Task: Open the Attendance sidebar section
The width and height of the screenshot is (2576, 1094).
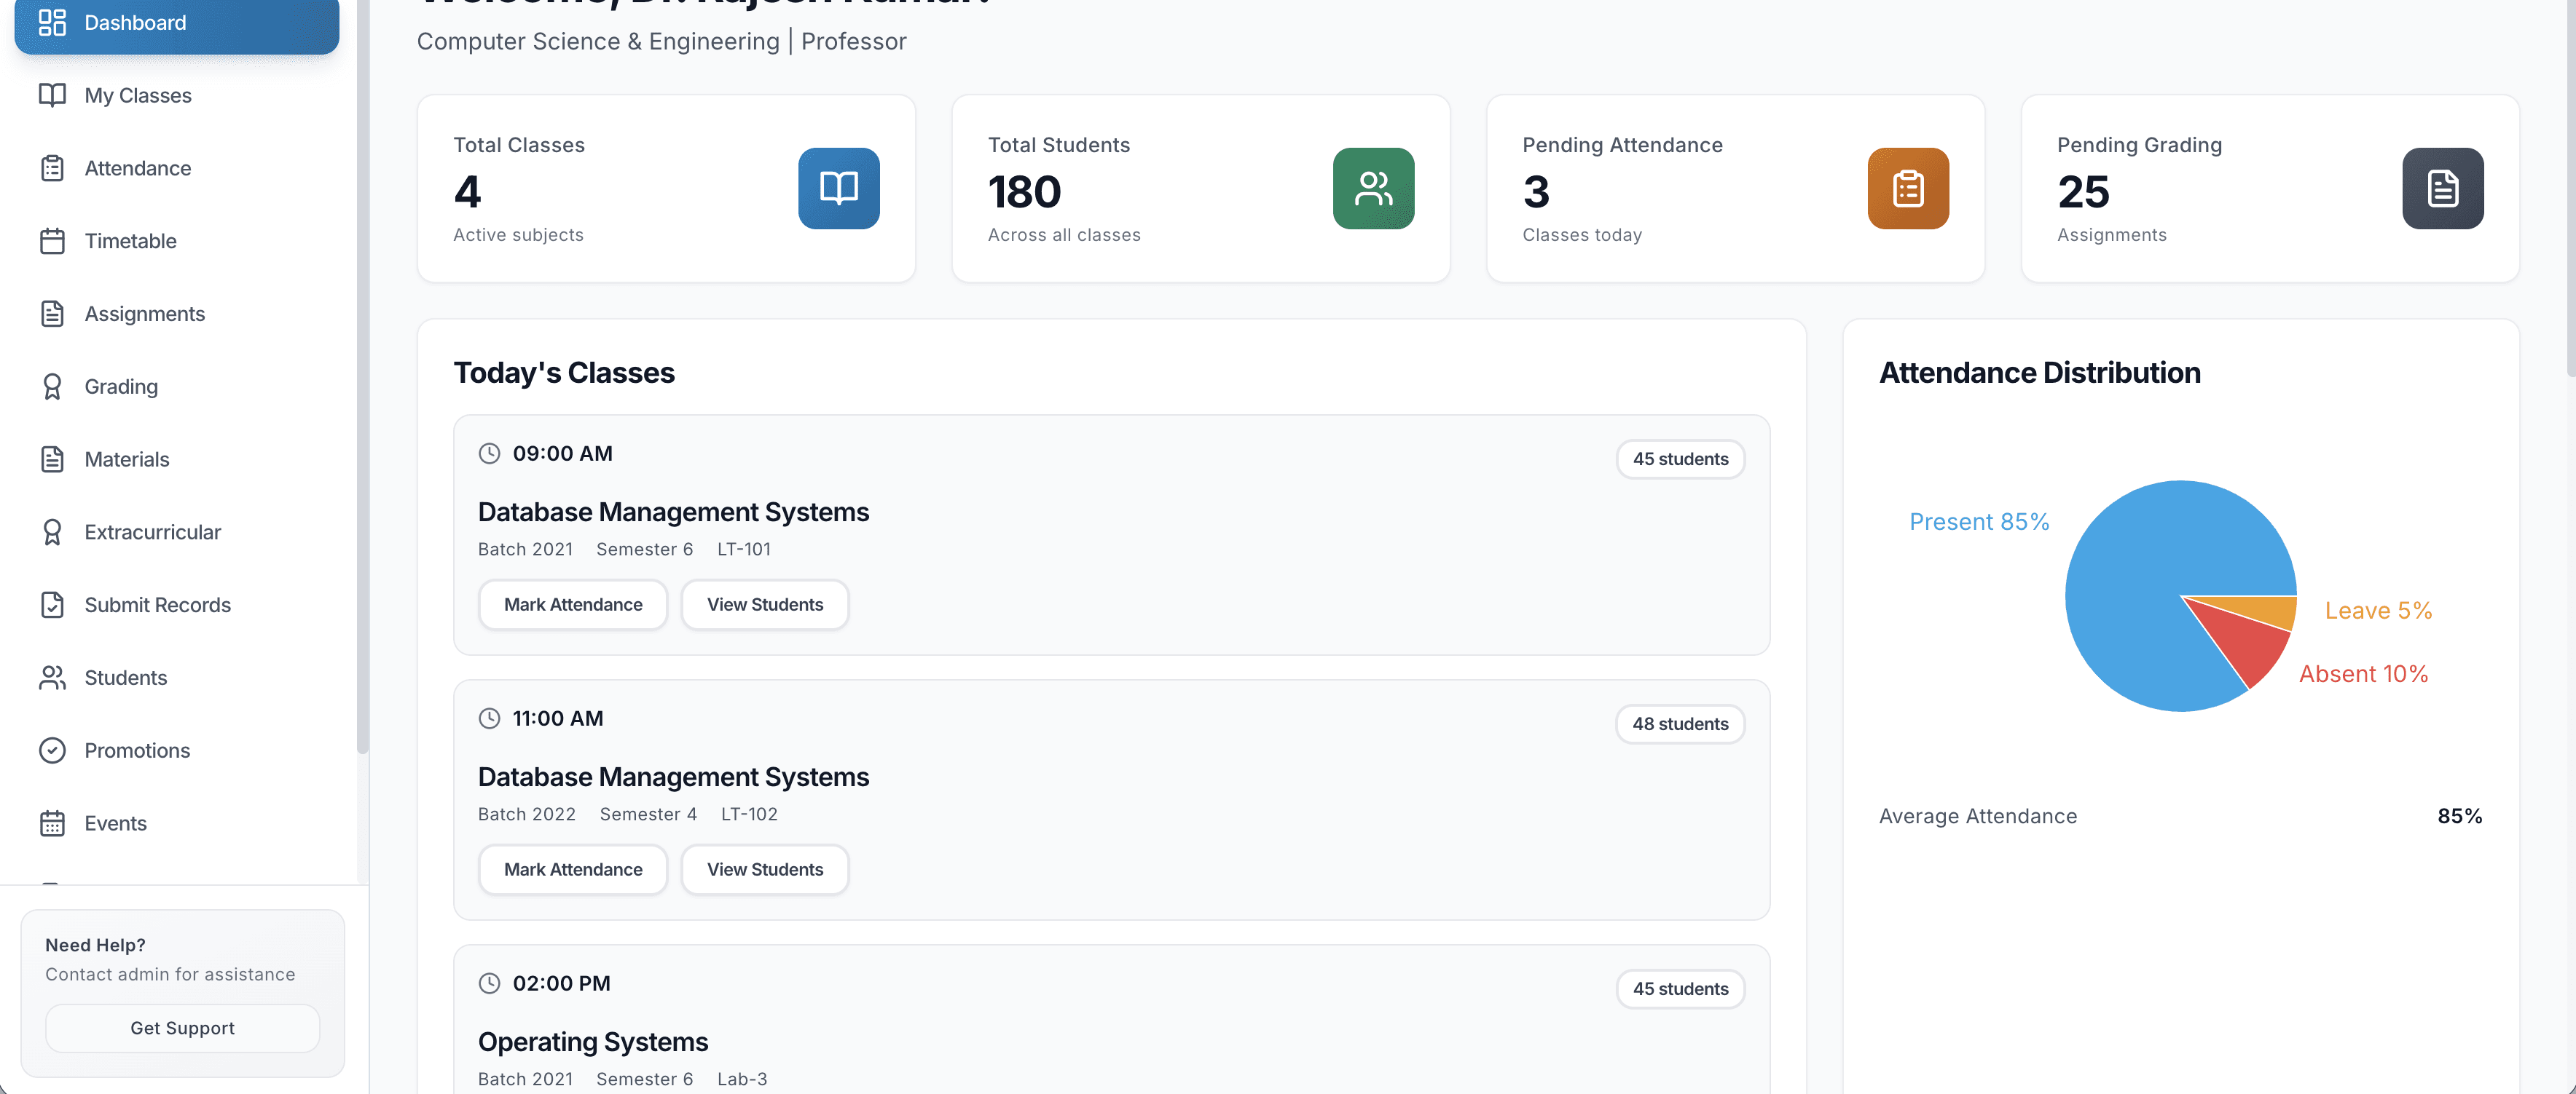Action: 137,168
